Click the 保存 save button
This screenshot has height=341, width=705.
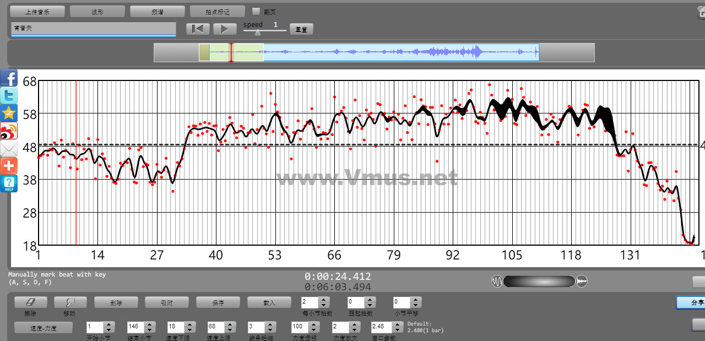click(218, 302)
